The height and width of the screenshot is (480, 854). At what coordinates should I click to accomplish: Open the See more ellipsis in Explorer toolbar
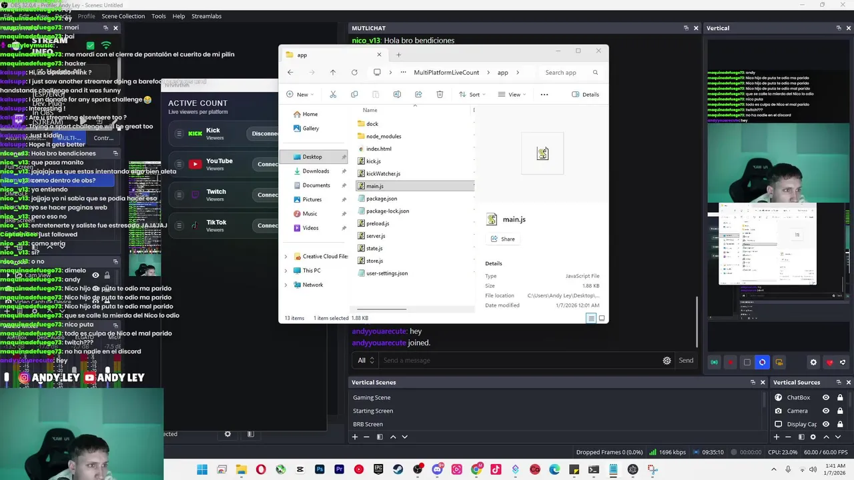(544, 94)
